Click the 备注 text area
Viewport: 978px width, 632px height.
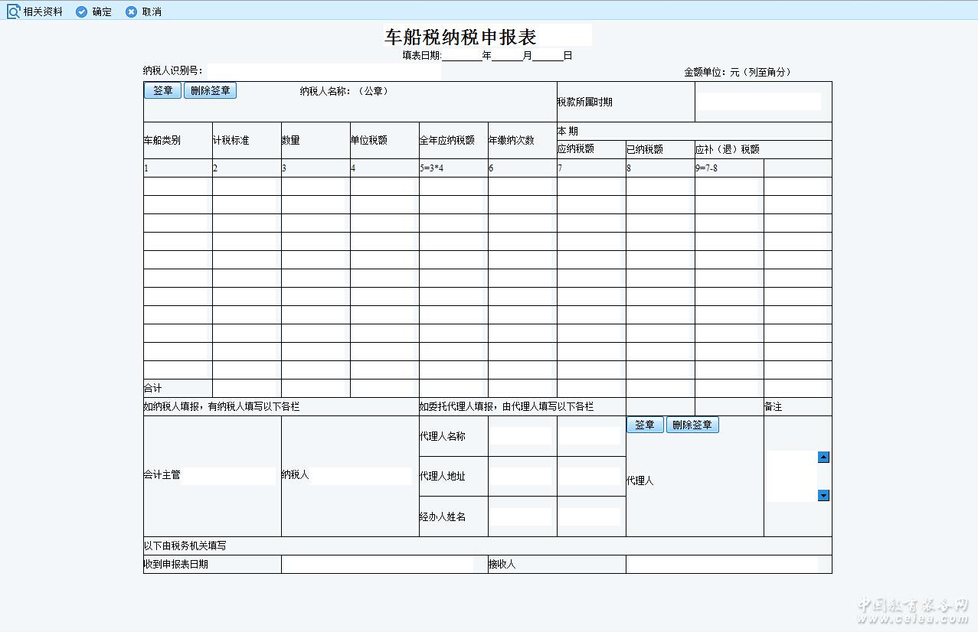click(x=791, y=476)
